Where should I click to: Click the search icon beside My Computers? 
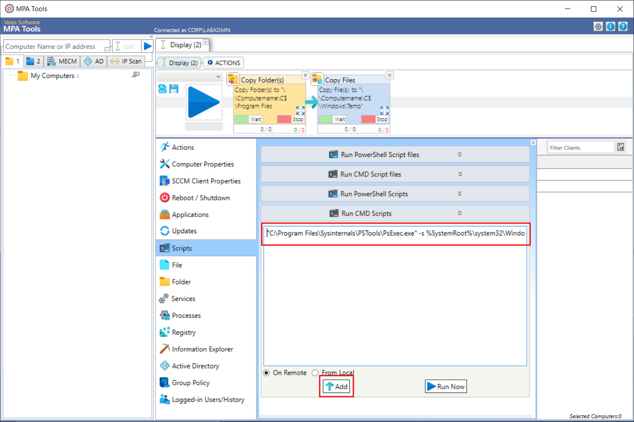[136, 74]
